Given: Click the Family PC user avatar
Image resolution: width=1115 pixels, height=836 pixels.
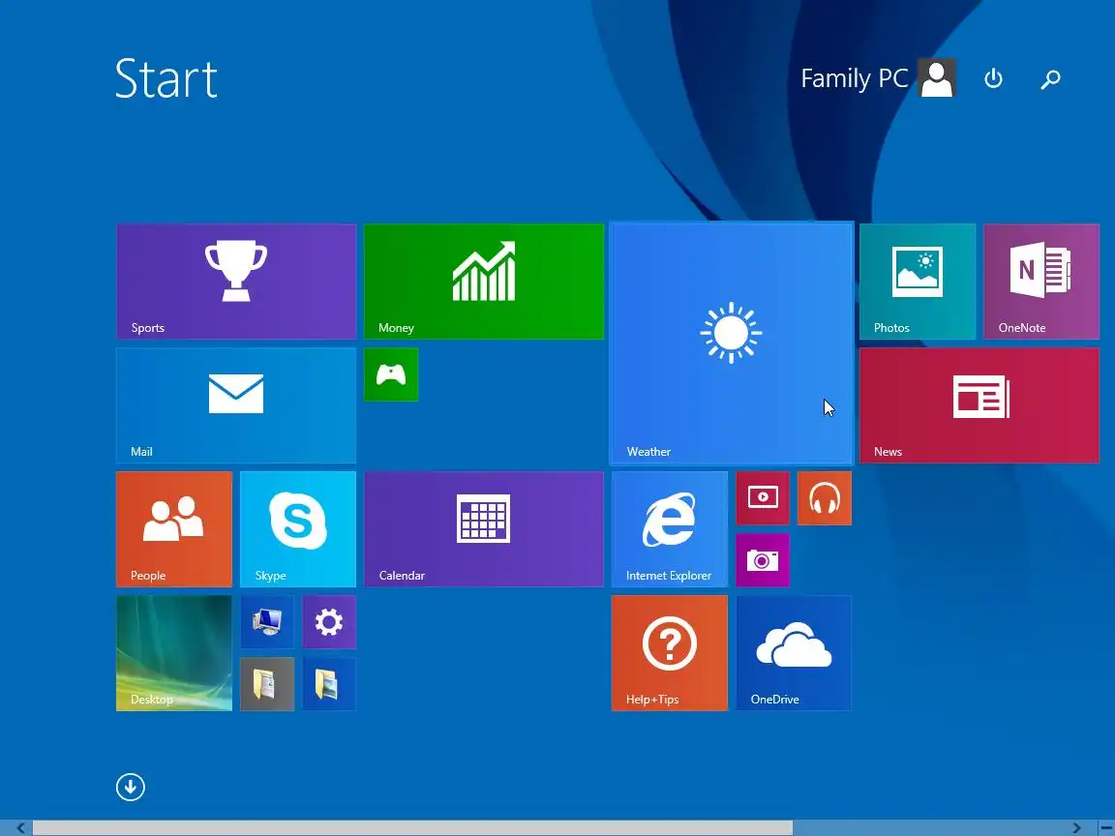Looking at the screenshot, I should (937, 78).
